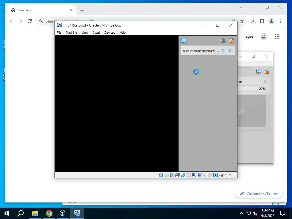Expand the Chrome tab search chevron
Image resolution: width=292 pixels, height=219 pixels.
click(241, 7)
